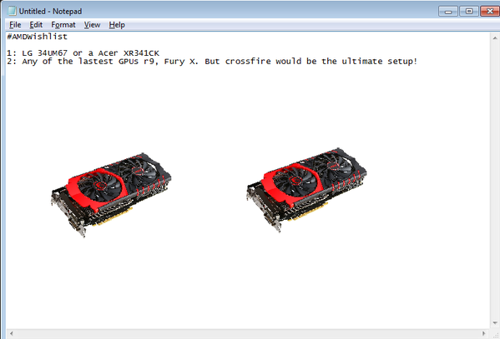Click the horizontal scrollbar right arrow
This screenshot has height=339, width=500.
(x=484, y=334)
